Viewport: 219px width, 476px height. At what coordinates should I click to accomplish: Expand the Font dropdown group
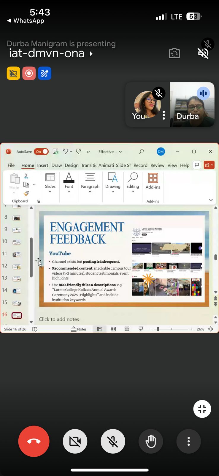coord(69,183)
